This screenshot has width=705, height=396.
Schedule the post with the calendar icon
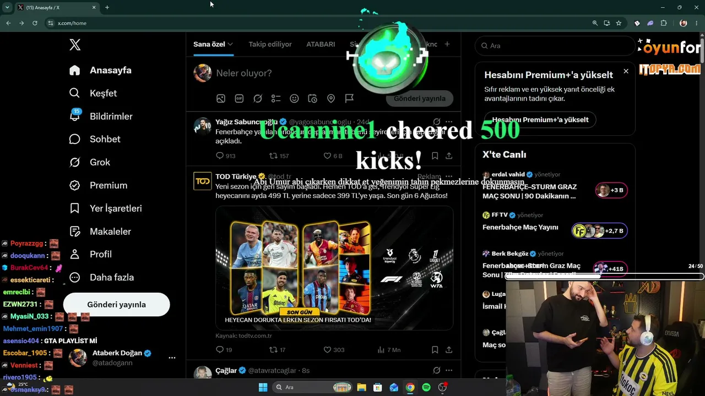click(x=312, y=98)
